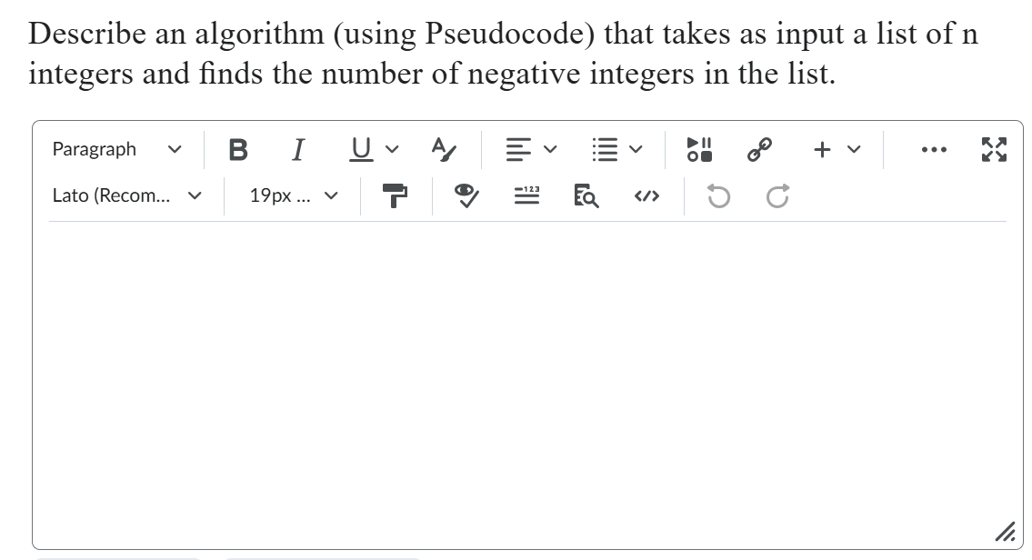Run the Accessibility Checker

[465, 195]
